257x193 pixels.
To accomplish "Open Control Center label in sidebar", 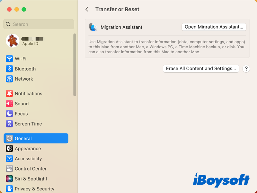I will coord(31,169).
